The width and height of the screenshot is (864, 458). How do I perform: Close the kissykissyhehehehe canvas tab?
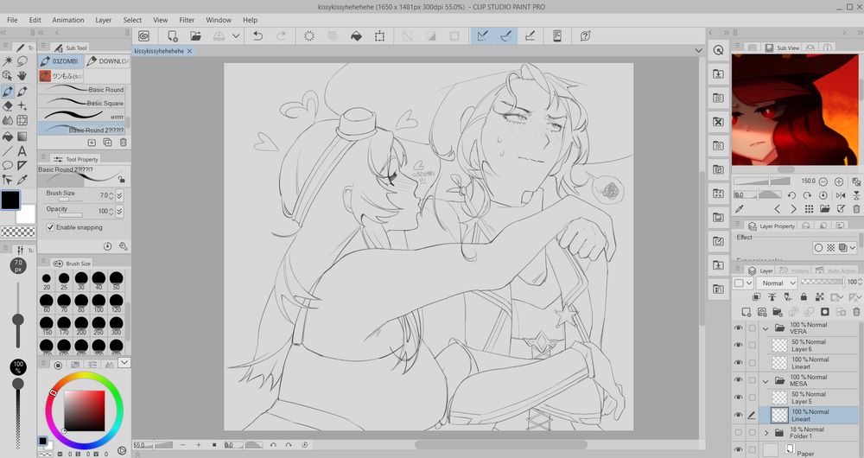pos(189,51)
